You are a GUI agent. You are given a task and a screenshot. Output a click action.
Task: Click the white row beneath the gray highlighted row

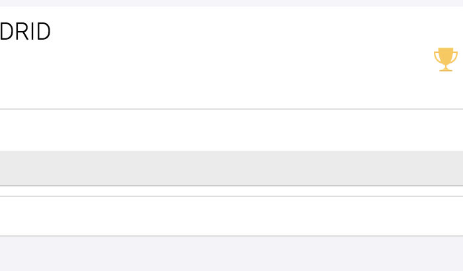point(232,215)
